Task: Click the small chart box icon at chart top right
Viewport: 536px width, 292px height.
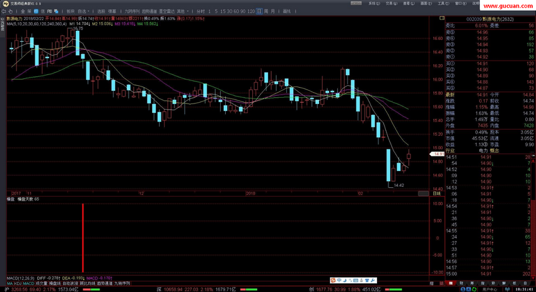Action: [441, 18]
